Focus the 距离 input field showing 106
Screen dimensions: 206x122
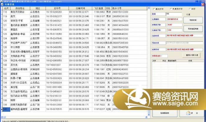coord(171,14)
